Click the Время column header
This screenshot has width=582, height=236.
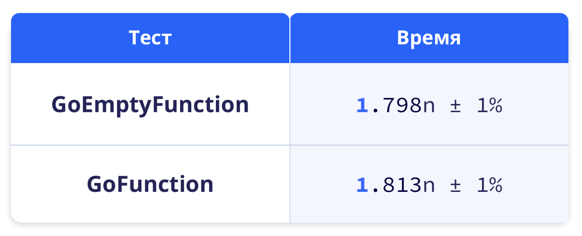click(429, 38)
